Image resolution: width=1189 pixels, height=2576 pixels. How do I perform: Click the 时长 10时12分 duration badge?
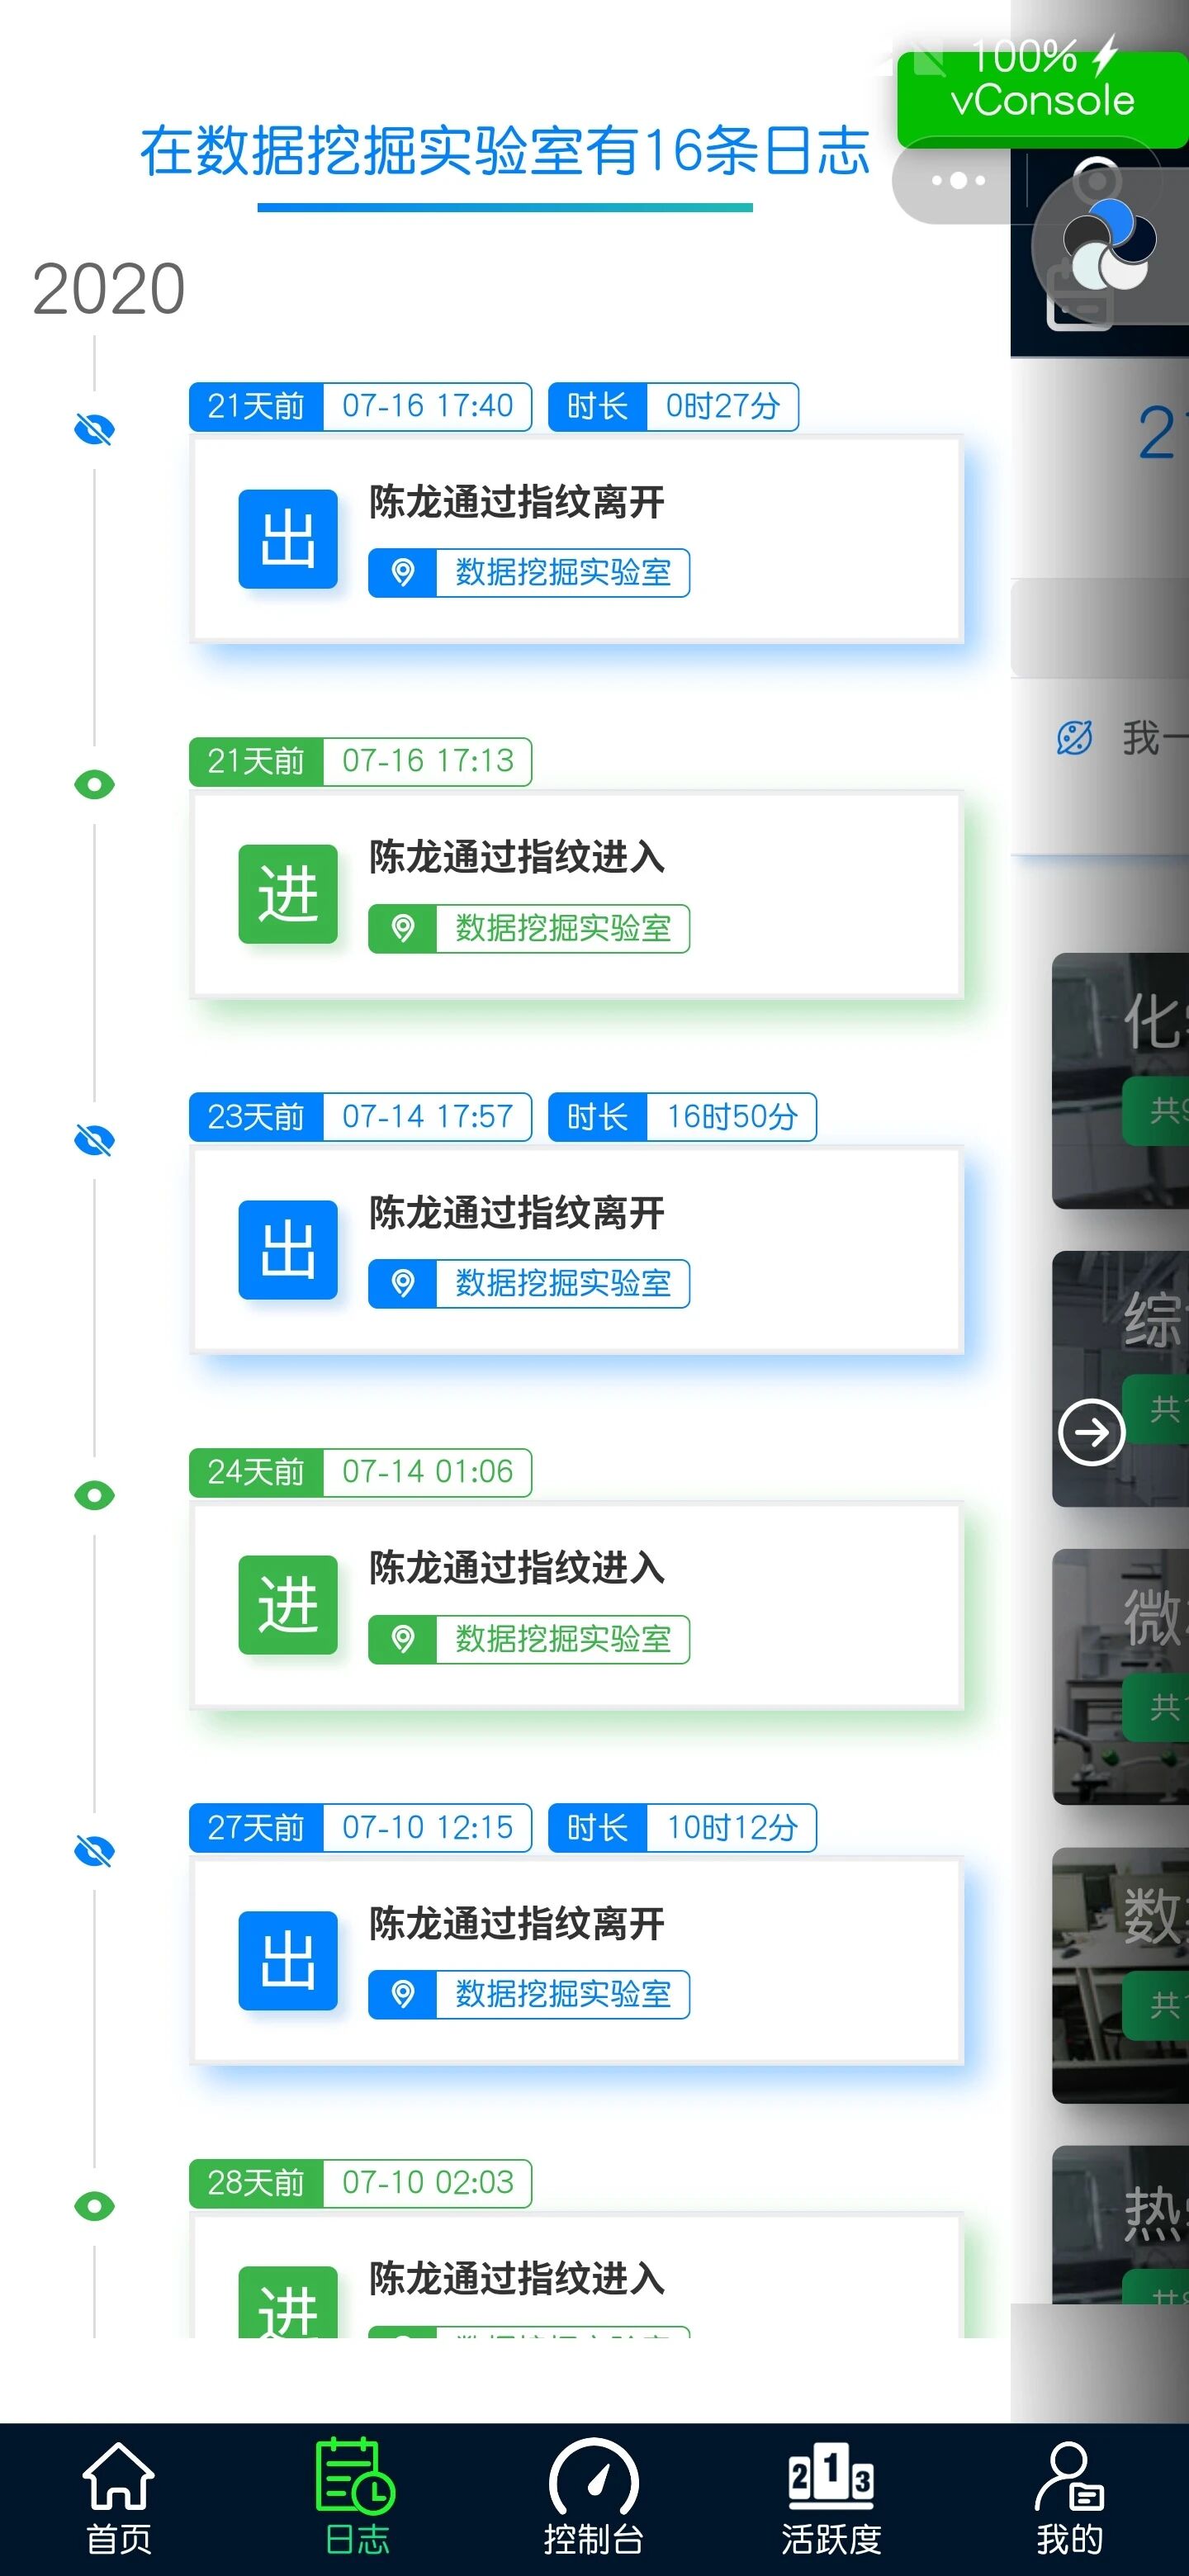682,1827
